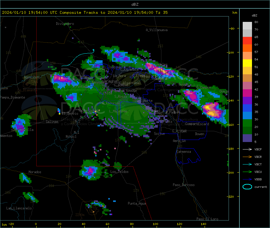The height and width of the screenshot is (228, 270).
Task: Select the purple 36 dBZ color swatch
Action: tap(247, 101)
